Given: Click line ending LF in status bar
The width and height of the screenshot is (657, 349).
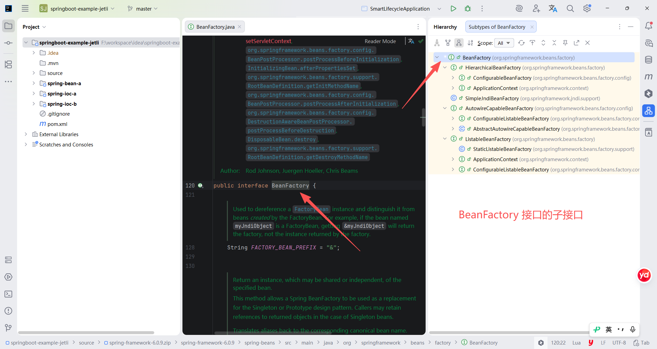Looking at the screenshot, I should click(603, 342).
